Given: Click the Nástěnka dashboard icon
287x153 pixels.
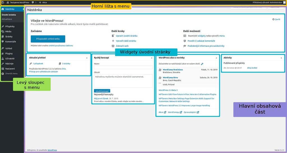Looking at the screenshot, I should click(3, 9).
